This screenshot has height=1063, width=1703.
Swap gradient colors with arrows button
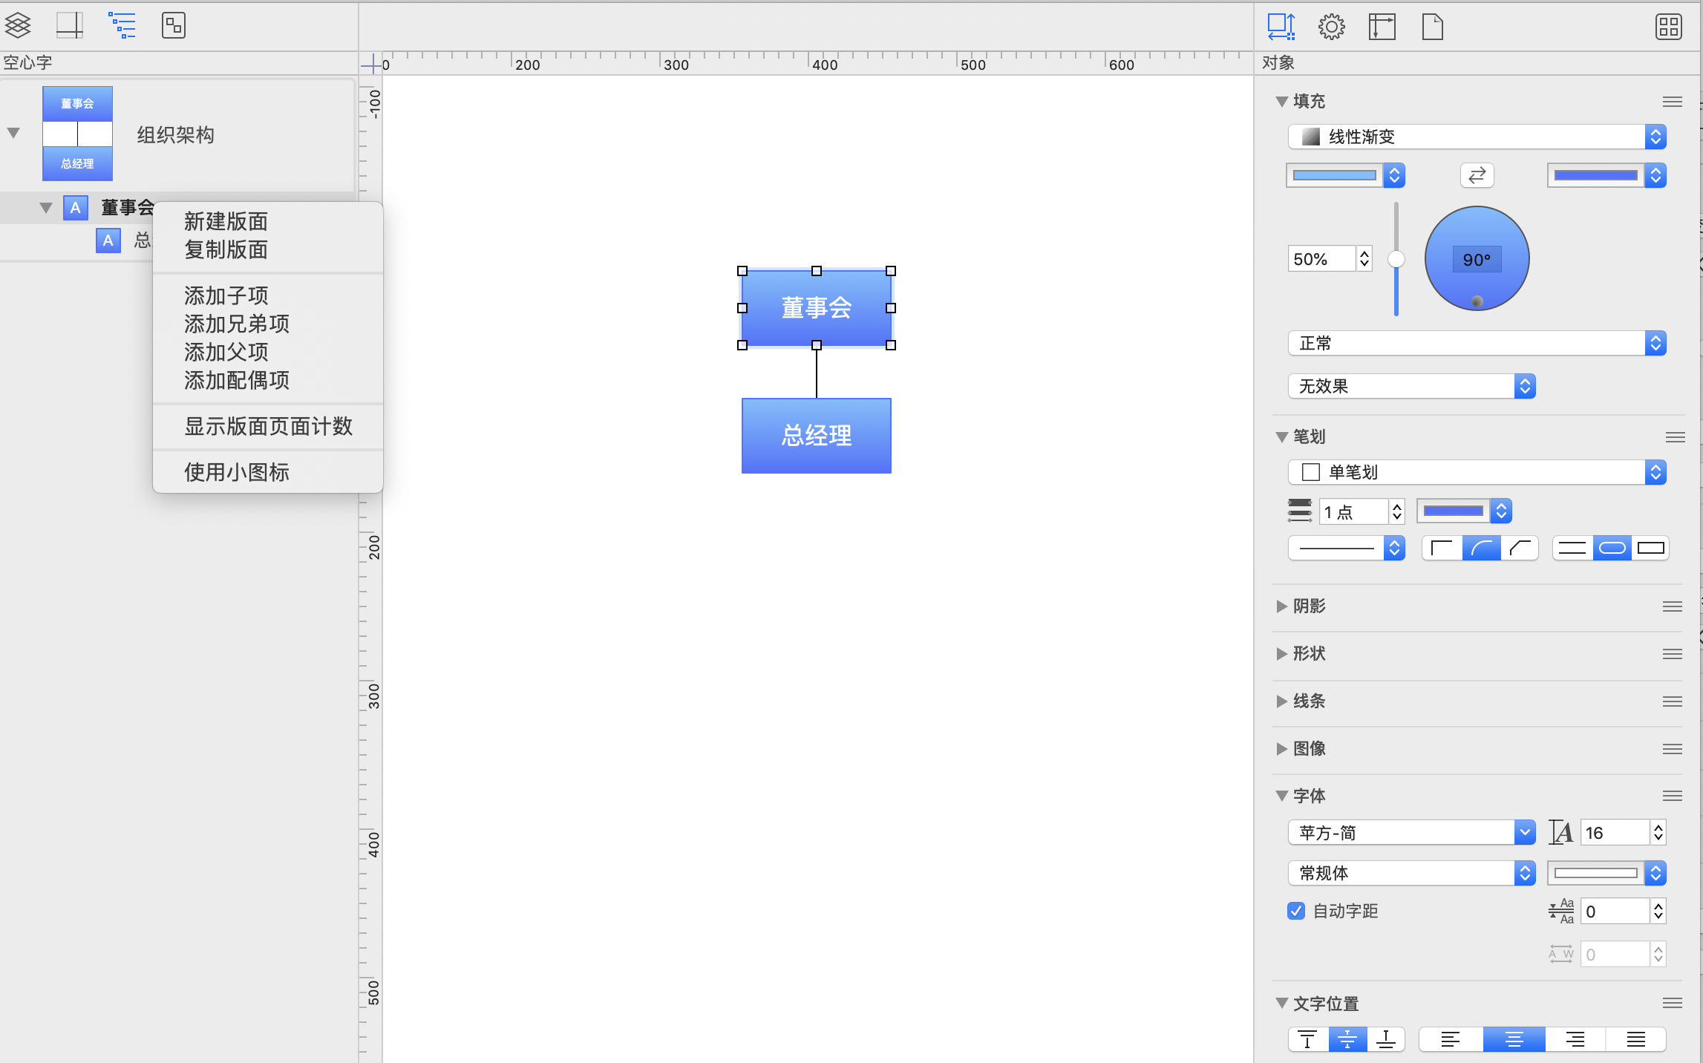click(x=1477, y=175)
